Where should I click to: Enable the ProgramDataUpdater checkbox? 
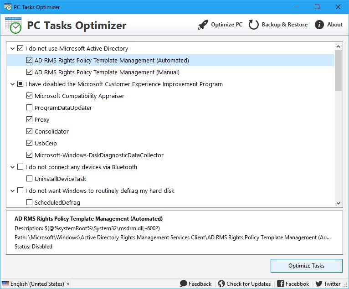(30, 108)
